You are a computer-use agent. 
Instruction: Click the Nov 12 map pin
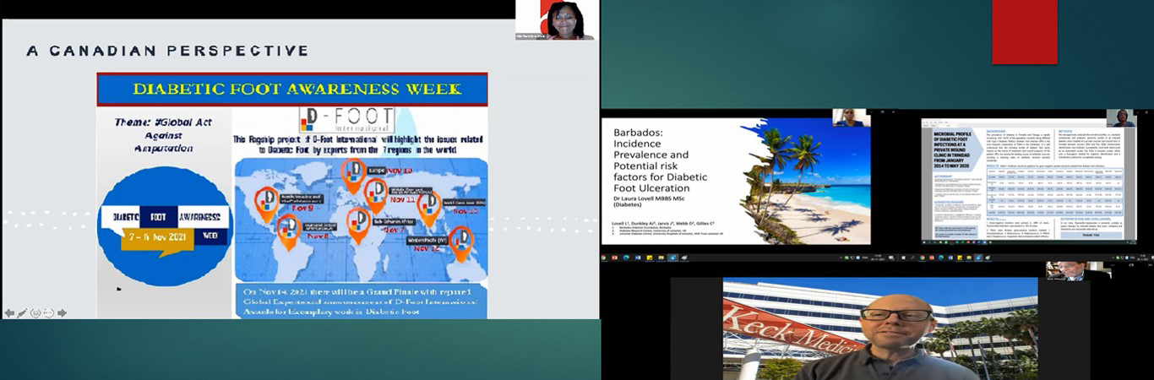(460, 245)
